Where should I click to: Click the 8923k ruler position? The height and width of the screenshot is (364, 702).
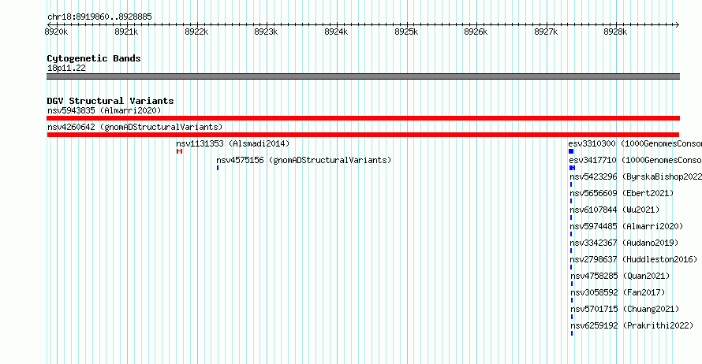[266, 32]
